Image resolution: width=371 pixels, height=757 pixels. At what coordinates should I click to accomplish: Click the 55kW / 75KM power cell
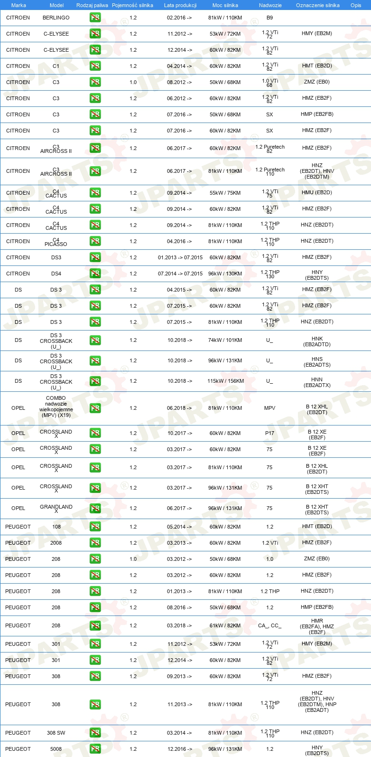[x=225, y=193]
